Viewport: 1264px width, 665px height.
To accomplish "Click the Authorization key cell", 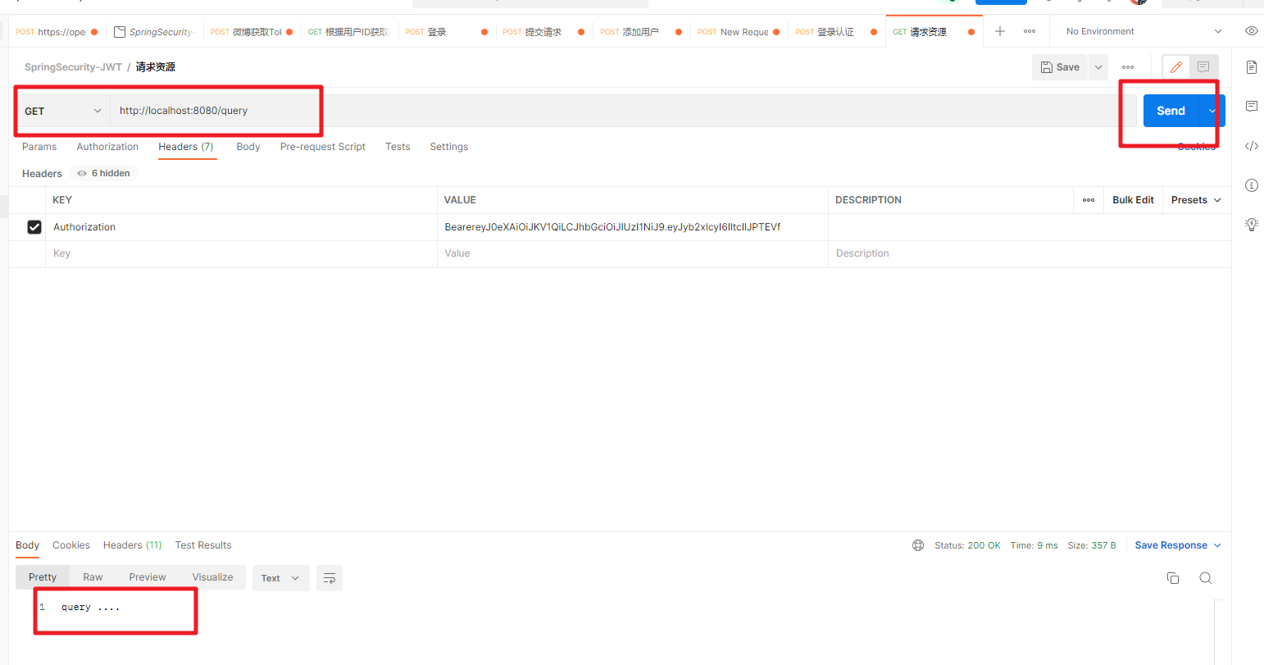I will (242, 227).
